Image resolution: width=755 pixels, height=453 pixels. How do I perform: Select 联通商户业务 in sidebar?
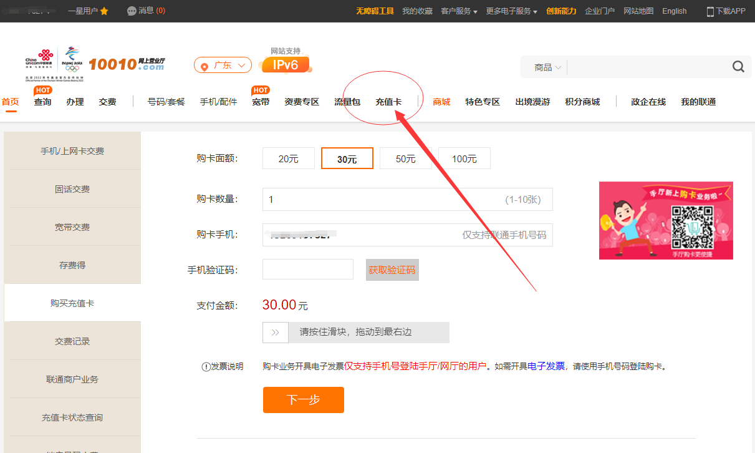(x=72, y=379)
